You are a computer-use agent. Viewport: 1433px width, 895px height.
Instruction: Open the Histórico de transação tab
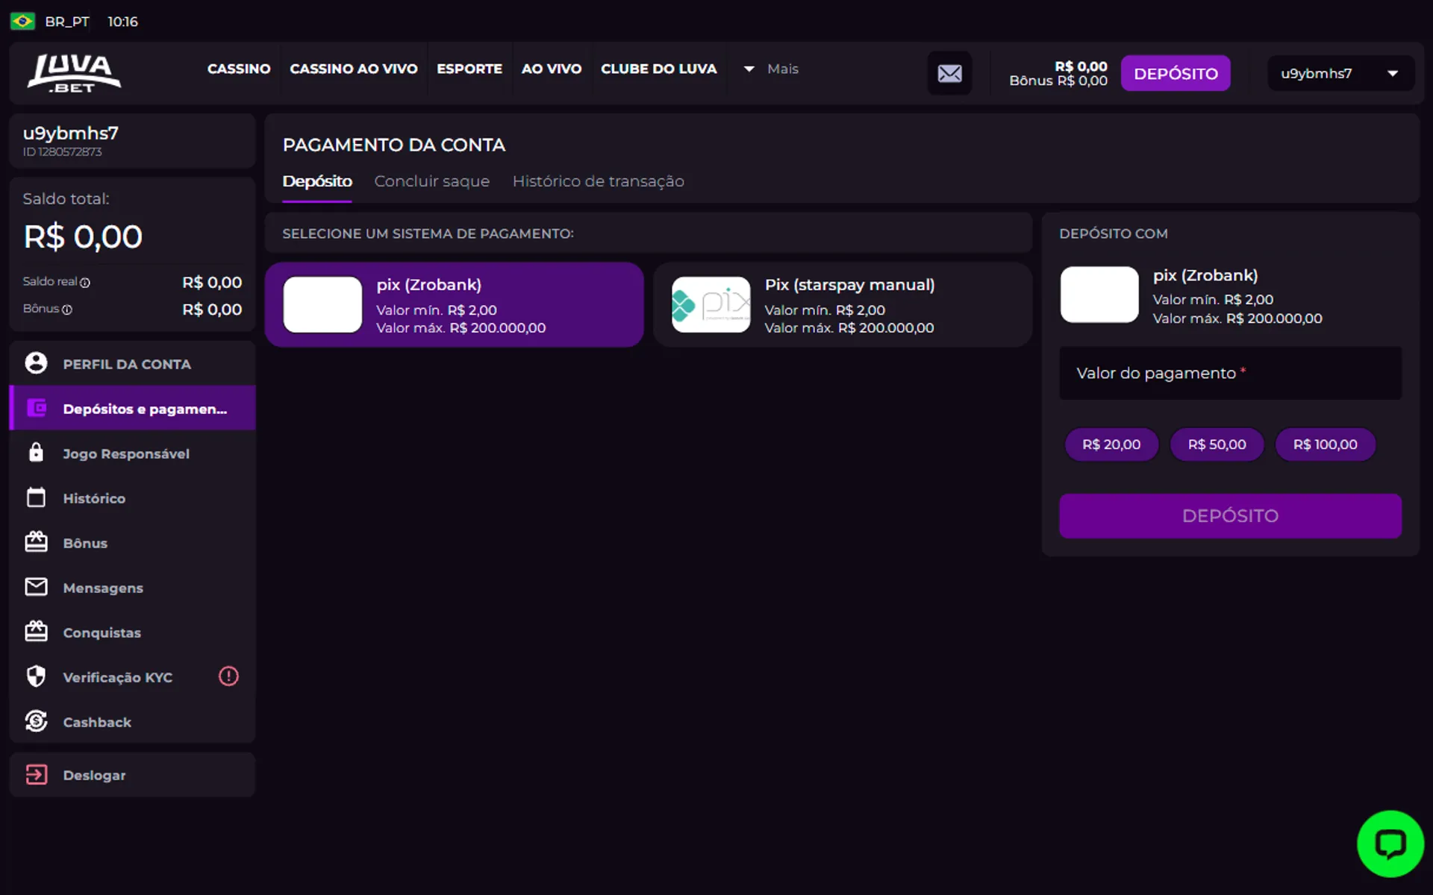pos(598,181)
